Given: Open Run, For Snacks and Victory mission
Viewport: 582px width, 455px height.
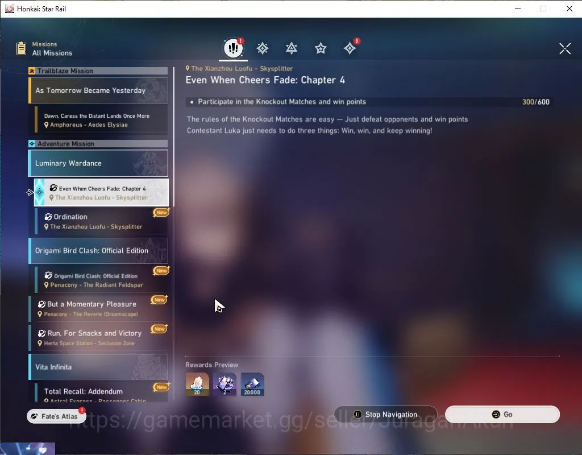Looking at the screenshot, I should [98, 338].
